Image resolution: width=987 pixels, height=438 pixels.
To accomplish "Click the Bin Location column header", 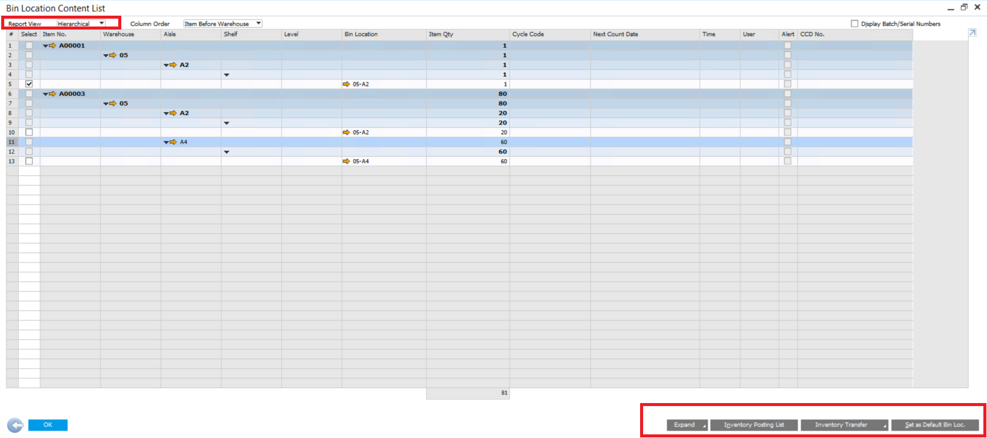I will click(384, 34).
